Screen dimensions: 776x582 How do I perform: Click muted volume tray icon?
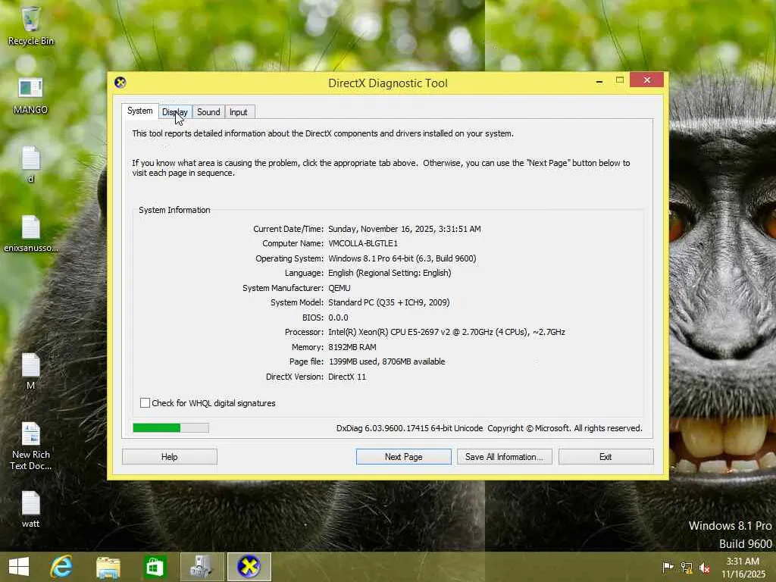tap(705, 567)
